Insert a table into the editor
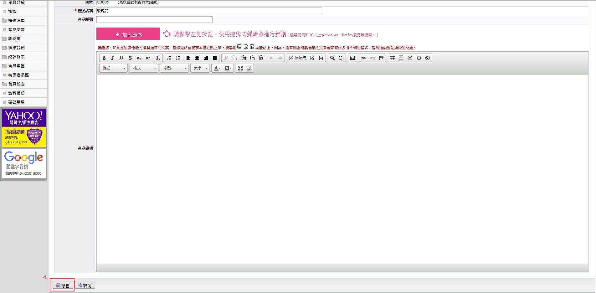This screenshot has width=596, height=293. coord(393,58)
